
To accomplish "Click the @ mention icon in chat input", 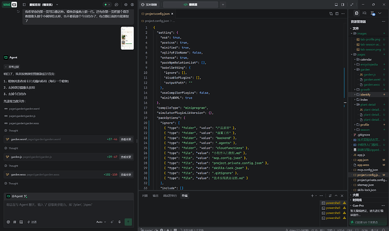I will click(x=8, y=222).
